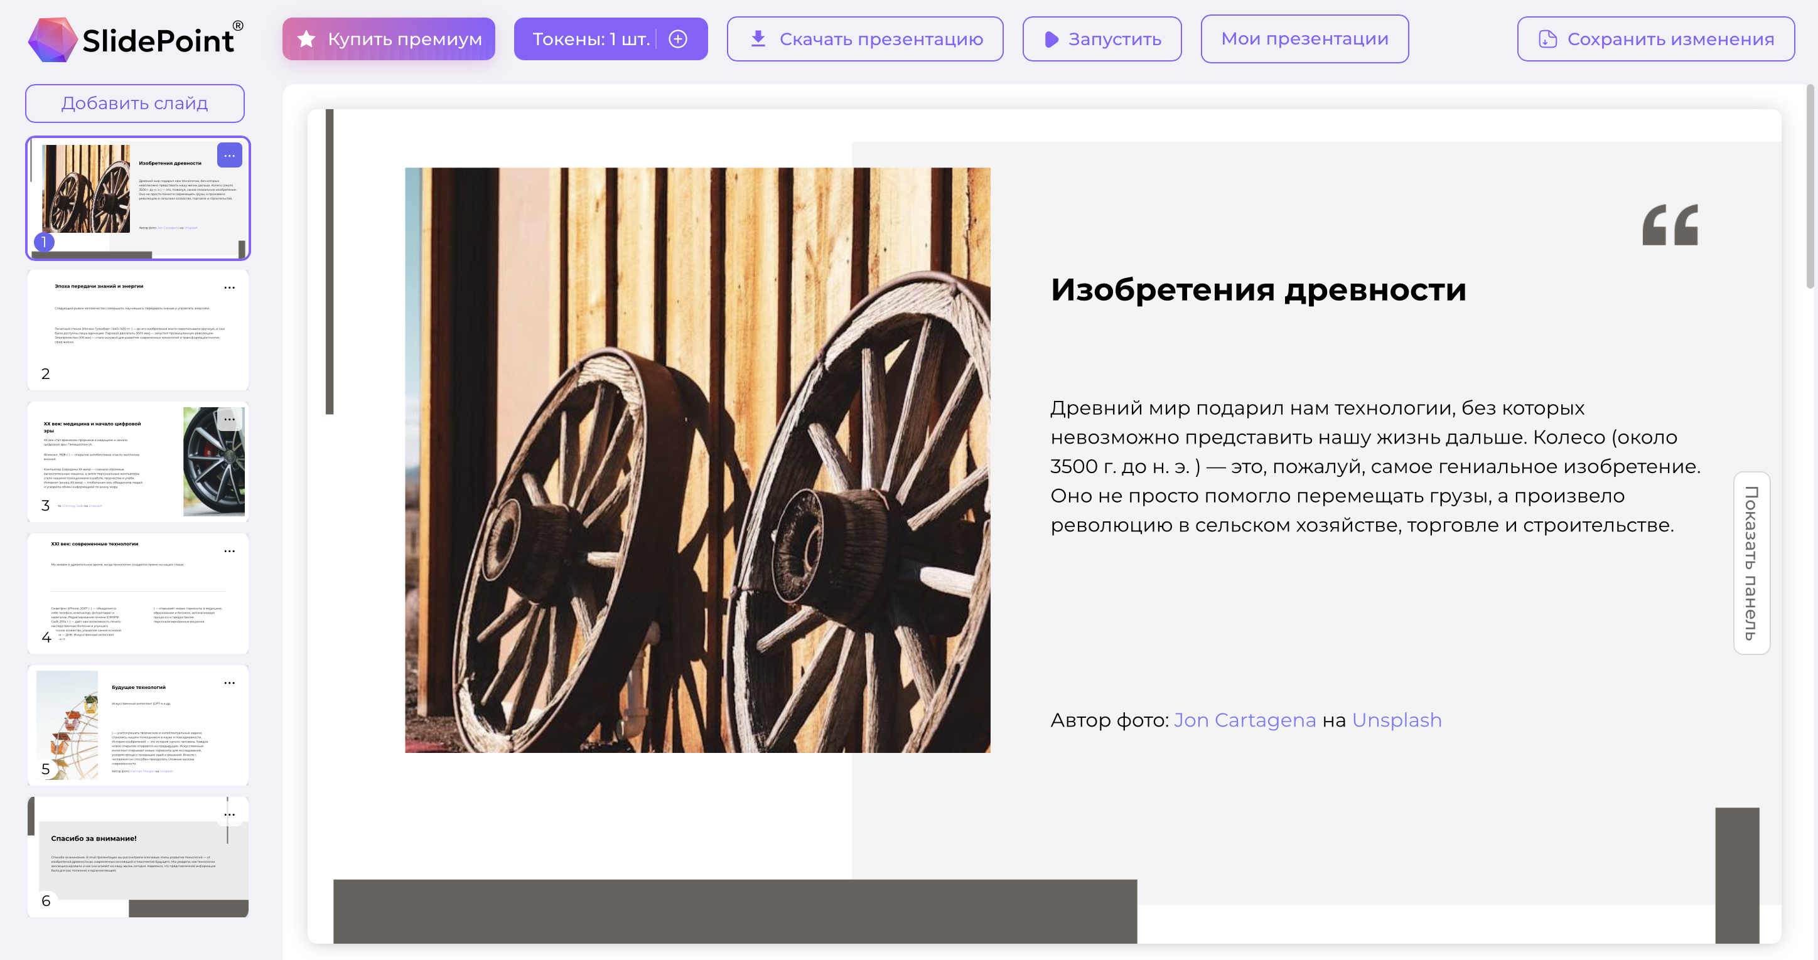Open Мои презентации
1818x960 pixels.
(x=1304, y=39)
